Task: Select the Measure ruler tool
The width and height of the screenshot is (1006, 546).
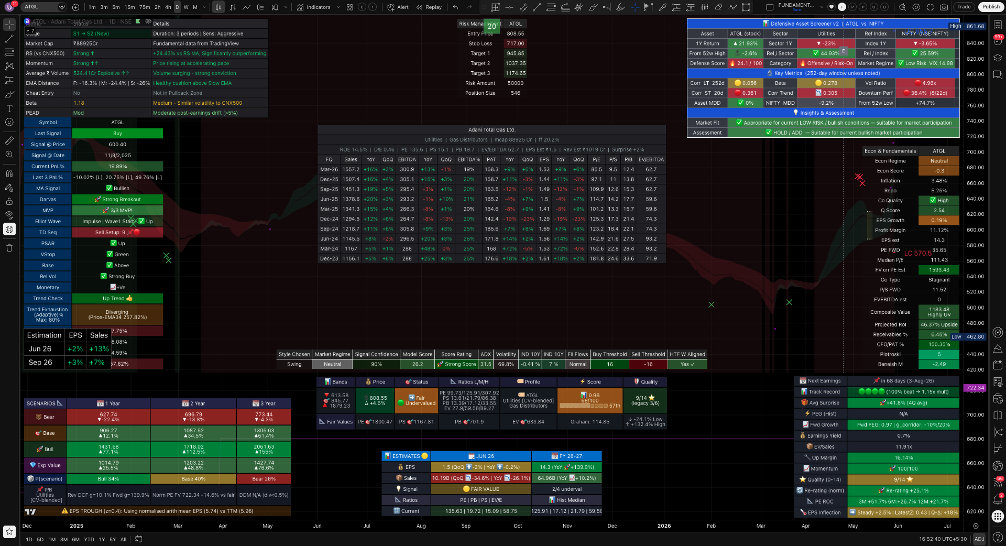Action: [x=9, y=140]
